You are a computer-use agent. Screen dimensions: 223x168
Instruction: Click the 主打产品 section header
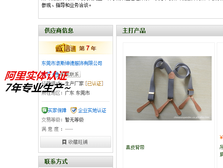[170, 30]
